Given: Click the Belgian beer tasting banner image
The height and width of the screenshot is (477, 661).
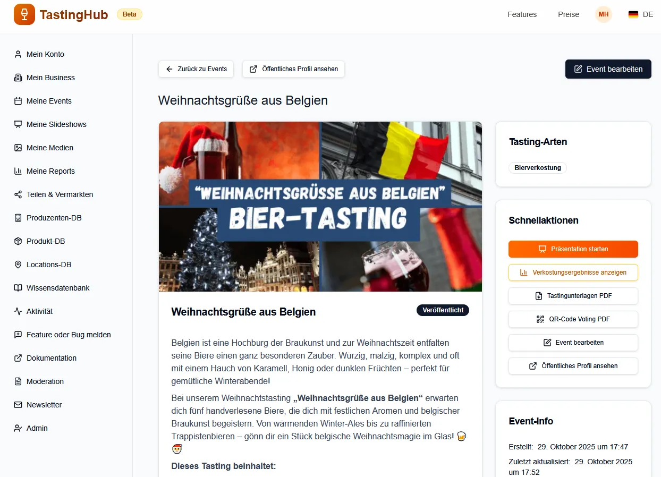Looking at the screenshot, I should (320, 207).
